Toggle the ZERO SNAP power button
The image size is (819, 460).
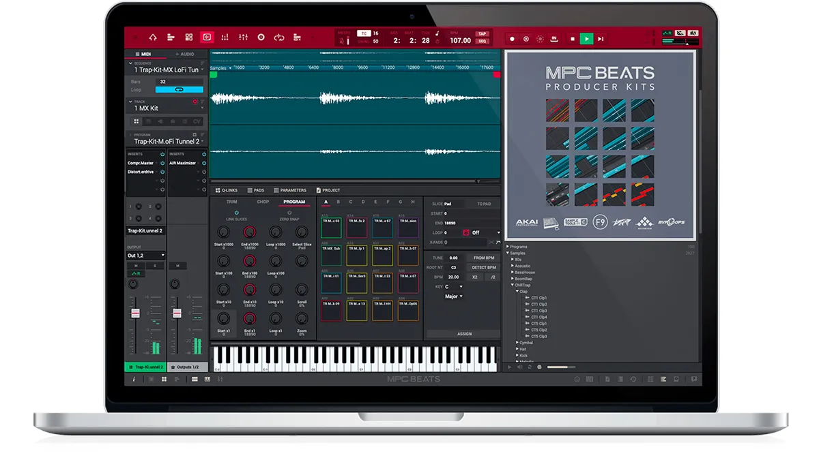coord(289,213)
